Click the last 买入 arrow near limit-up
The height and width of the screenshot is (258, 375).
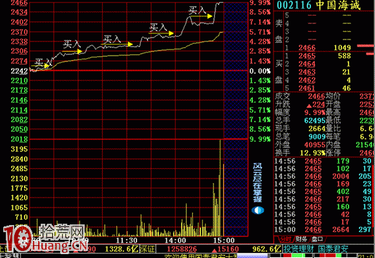(201, 16)
